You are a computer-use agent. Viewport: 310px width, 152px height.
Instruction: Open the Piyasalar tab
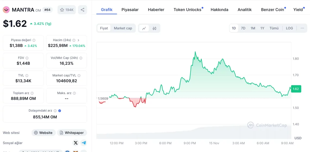click(x=130, y=10)
